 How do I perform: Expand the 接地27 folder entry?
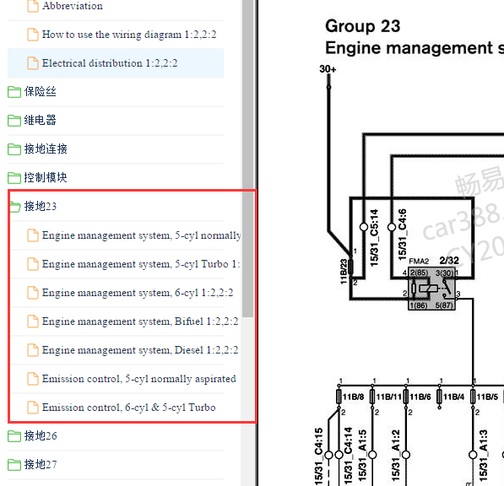41,464
